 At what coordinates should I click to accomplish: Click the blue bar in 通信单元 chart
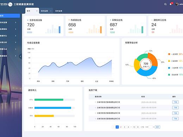pos(53,108)
